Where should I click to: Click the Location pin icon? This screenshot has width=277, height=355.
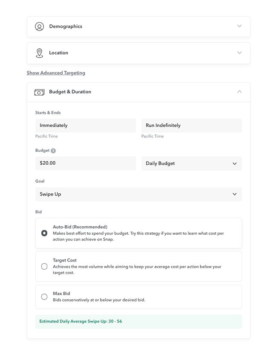tap(39, 53)
